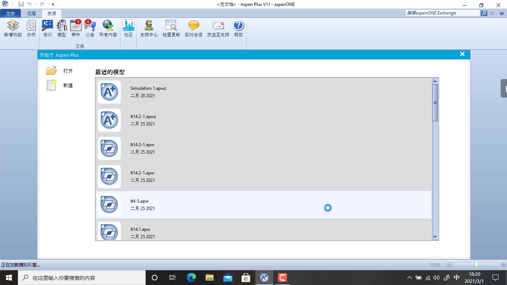Viewport: 507px width, 285px height.
Task: Open lt4-5.apw recent model
Action: (x=264, y=205)
